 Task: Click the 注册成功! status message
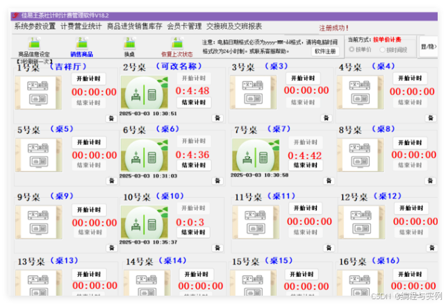coord(334,28)
